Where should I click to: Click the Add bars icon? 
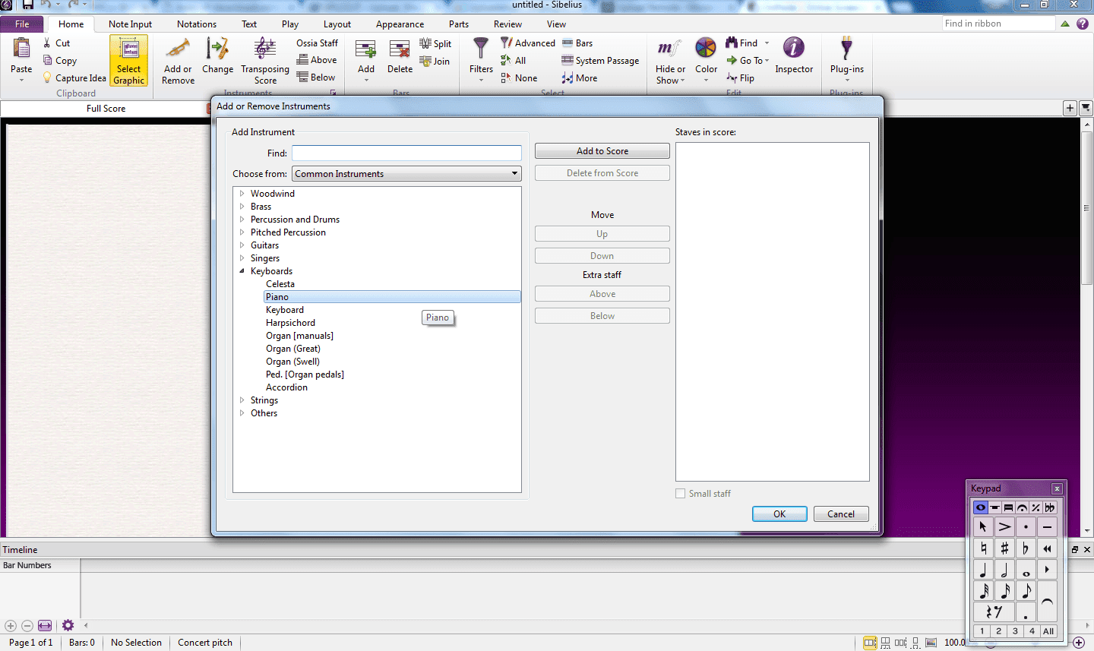366,50
